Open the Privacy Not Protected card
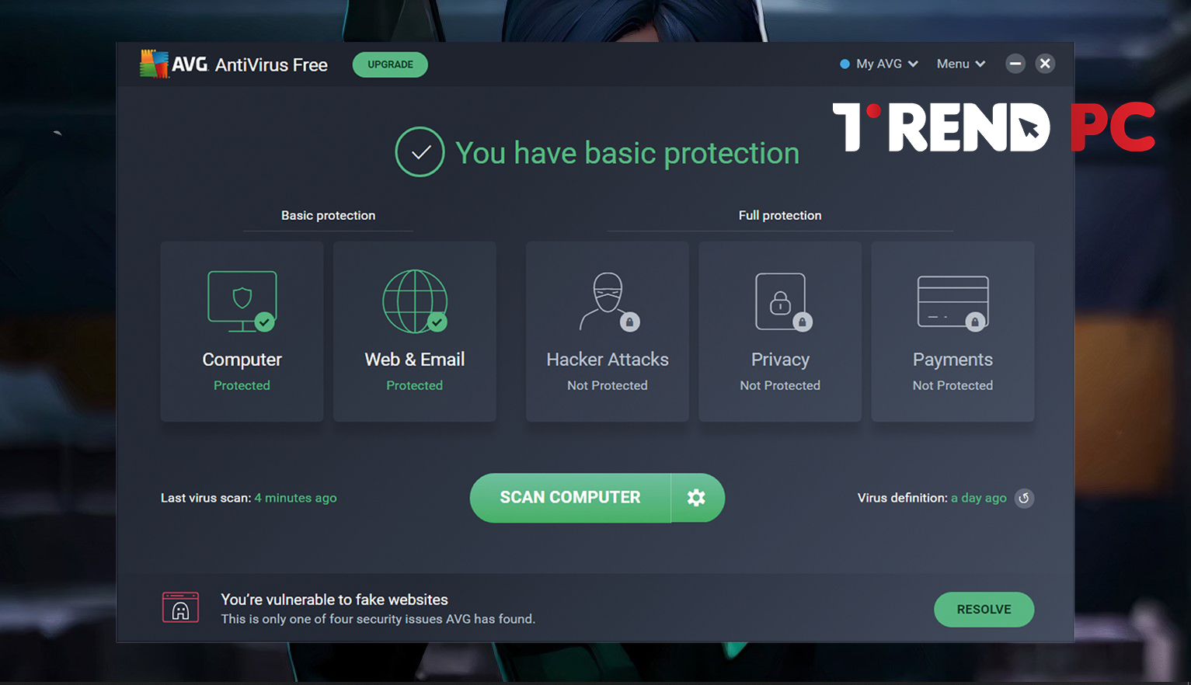 pyautogui.click(x=780, y=332)
